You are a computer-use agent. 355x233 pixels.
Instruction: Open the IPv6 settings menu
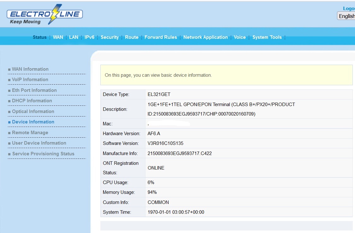(x=89, y=37)
